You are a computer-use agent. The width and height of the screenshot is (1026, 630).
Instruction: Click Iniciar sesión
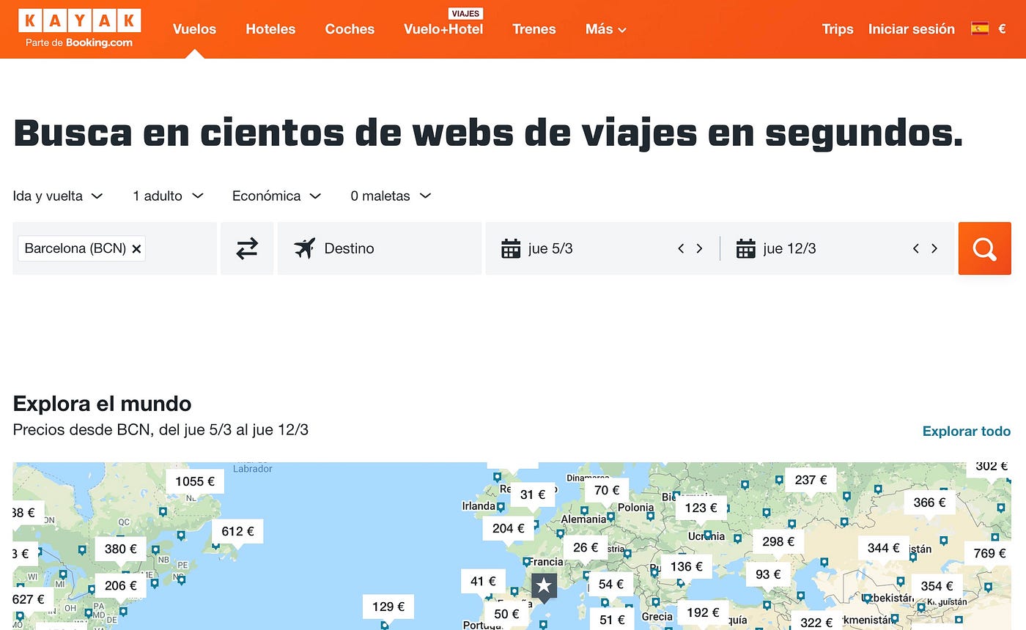click(912, 29)
